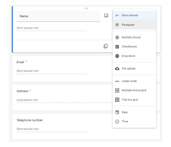The image size is (171, 147).
Task: Click the Checkboxes tick icon
Action: pos(117,47)
